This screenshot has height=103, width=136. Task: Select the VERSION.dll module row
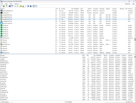tap(67, 100)
